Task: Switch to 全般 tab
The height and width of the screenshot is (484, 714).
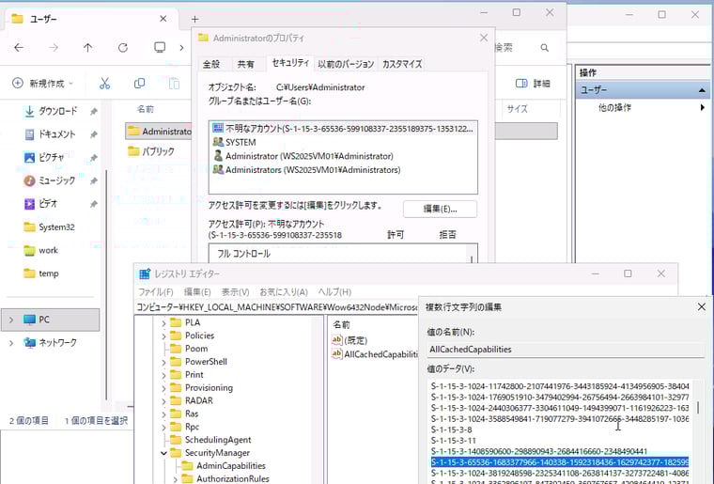Action: pyautogui.click(x=211, y=64)
